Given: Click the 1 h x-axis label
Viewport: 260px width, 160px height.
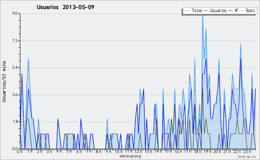Looking at the screenshot, I should coord(30,151).
